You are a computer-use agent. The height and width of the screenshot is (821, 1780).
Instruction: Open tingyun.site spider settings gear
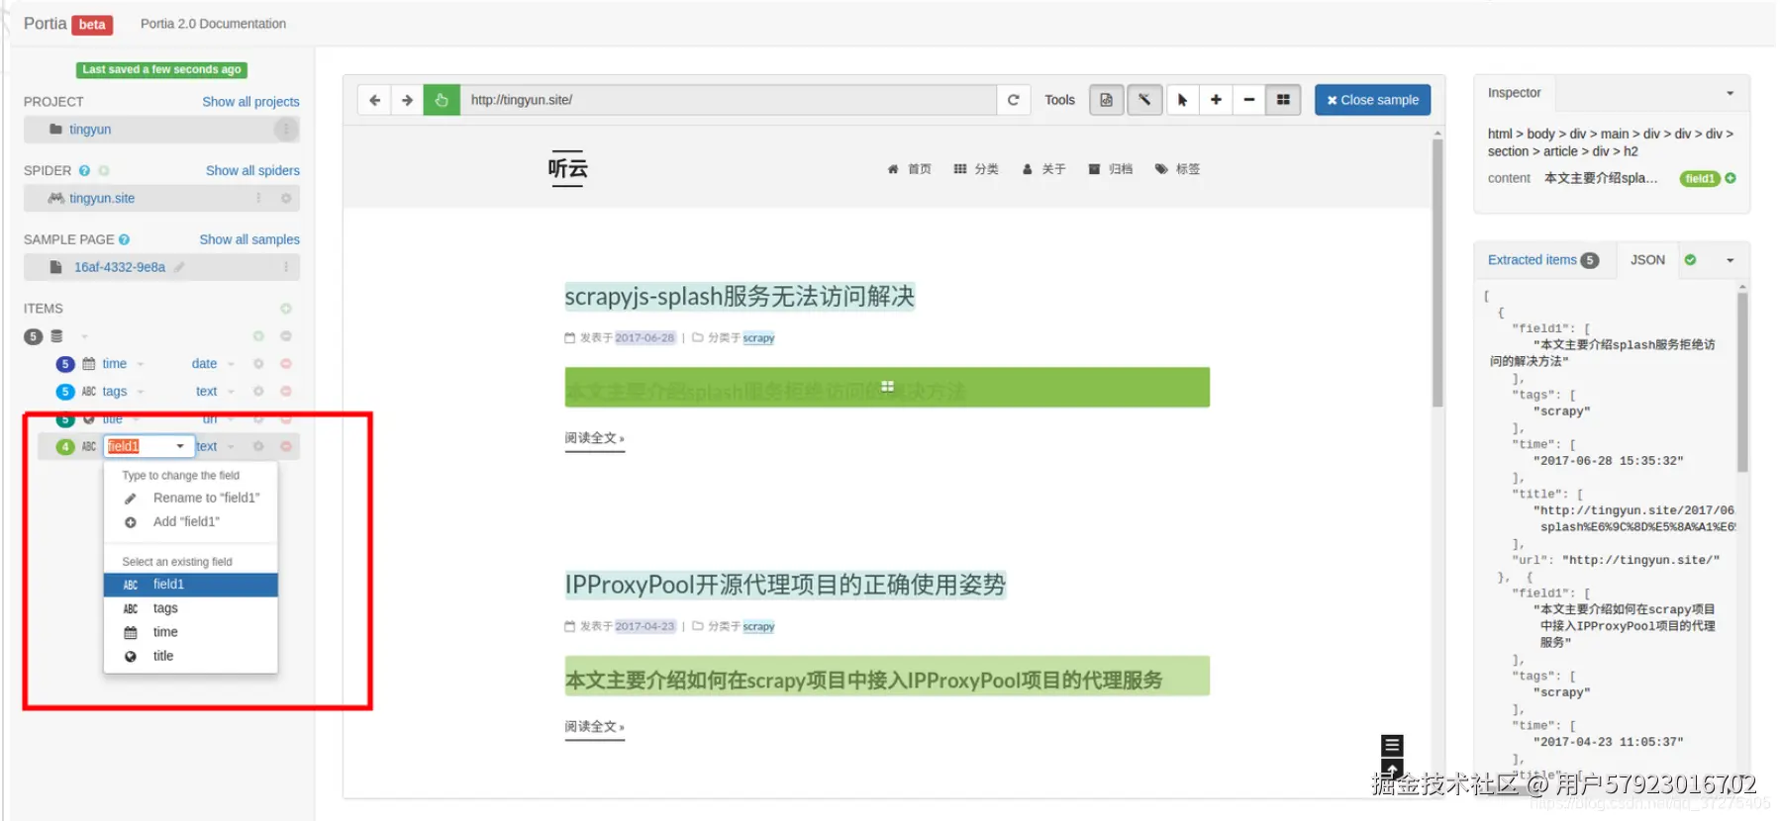point(286,199)
